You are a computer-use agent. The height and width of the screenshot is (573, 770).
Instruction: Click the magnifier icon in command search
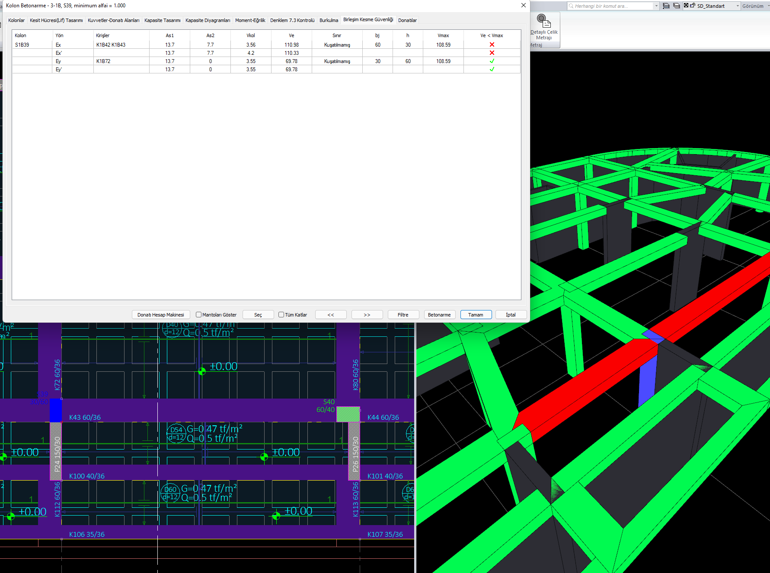click(571, 6)
